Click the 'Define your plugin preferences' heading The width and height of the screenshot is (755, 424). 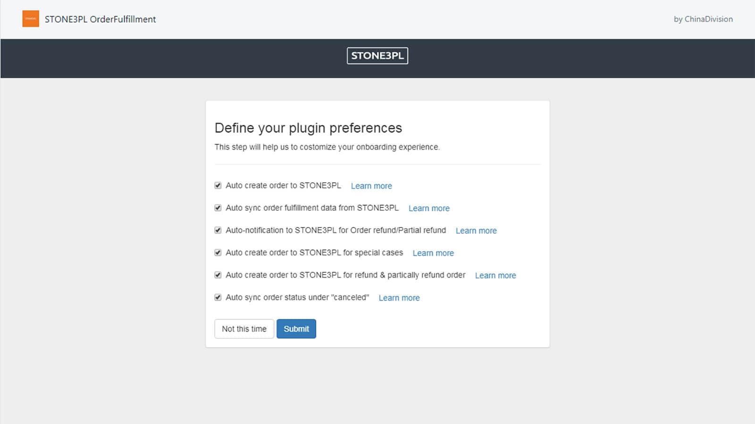[309, 128]
